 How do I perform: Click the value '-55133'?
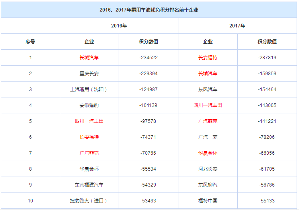267,201
